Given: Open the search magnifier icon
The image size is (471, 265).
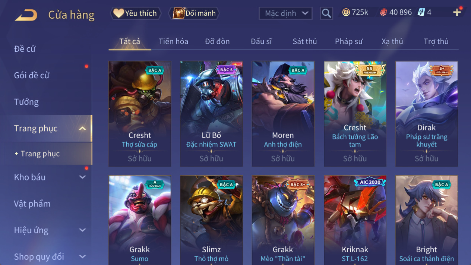Looking at the screenshot, I should (326, 13).
